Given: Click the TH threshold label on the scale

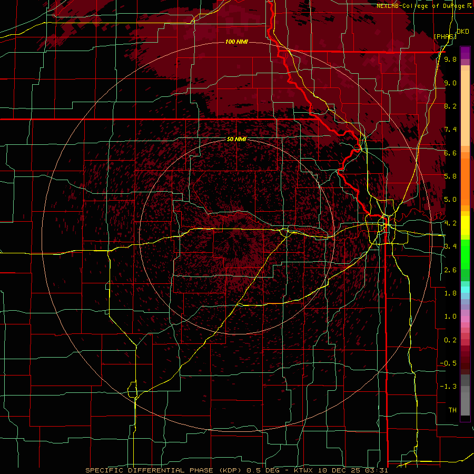Looking at the screenshot, I should click(x=452, y=410).
